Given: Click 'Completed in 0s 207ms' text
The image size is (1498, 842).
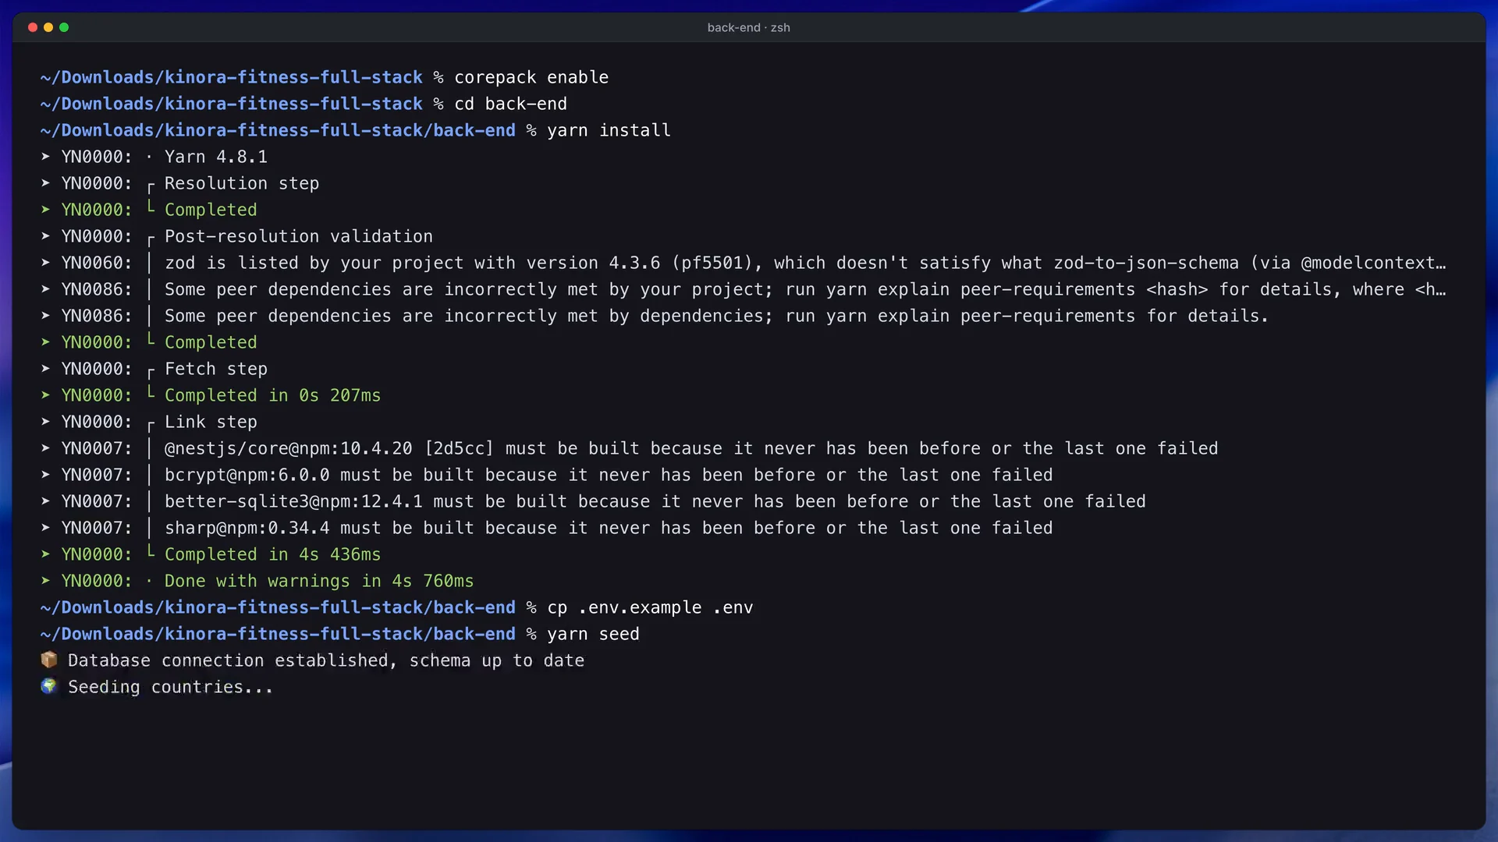Looking at the screenshot, I should tap(272, 395).
